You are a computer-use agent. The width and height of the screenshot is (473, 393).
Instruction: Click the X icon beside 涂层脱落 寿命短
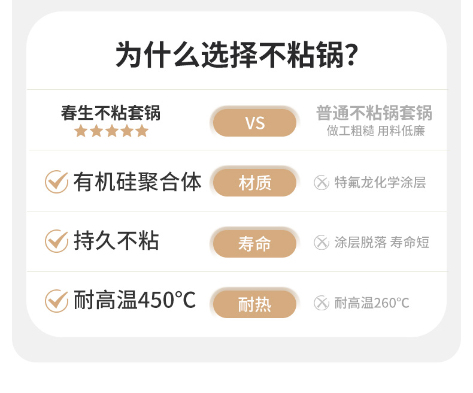click(x=322, y=242)
